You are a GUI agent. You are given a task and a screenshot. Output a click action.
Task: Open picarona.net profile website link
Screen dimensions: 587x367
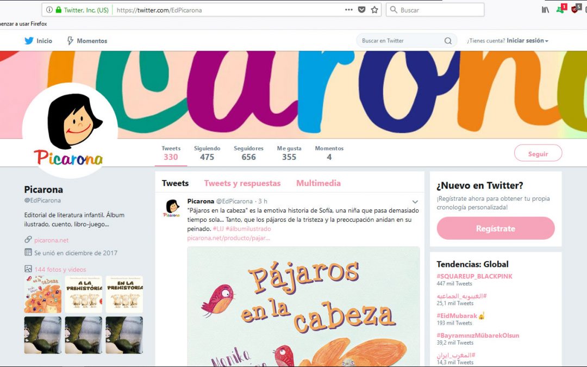coord(51,240)
